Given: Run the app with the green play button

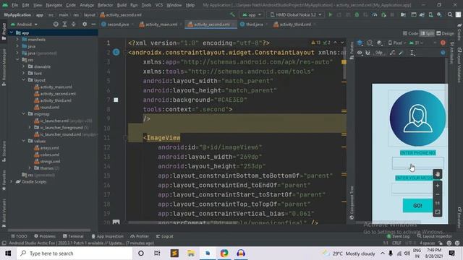Looking at the screenshot, I should 331,14.
